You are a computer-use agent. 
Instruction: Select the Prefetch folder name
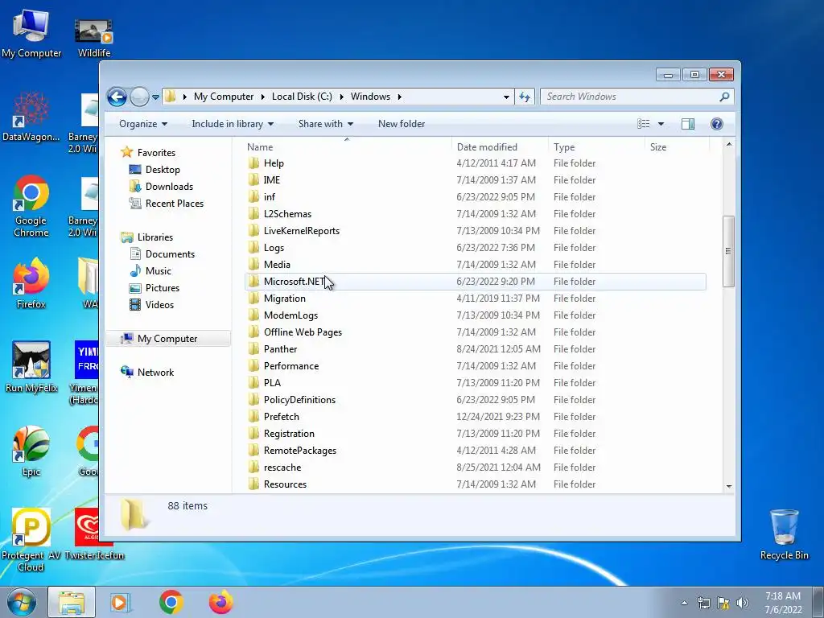tap(281, 417)
